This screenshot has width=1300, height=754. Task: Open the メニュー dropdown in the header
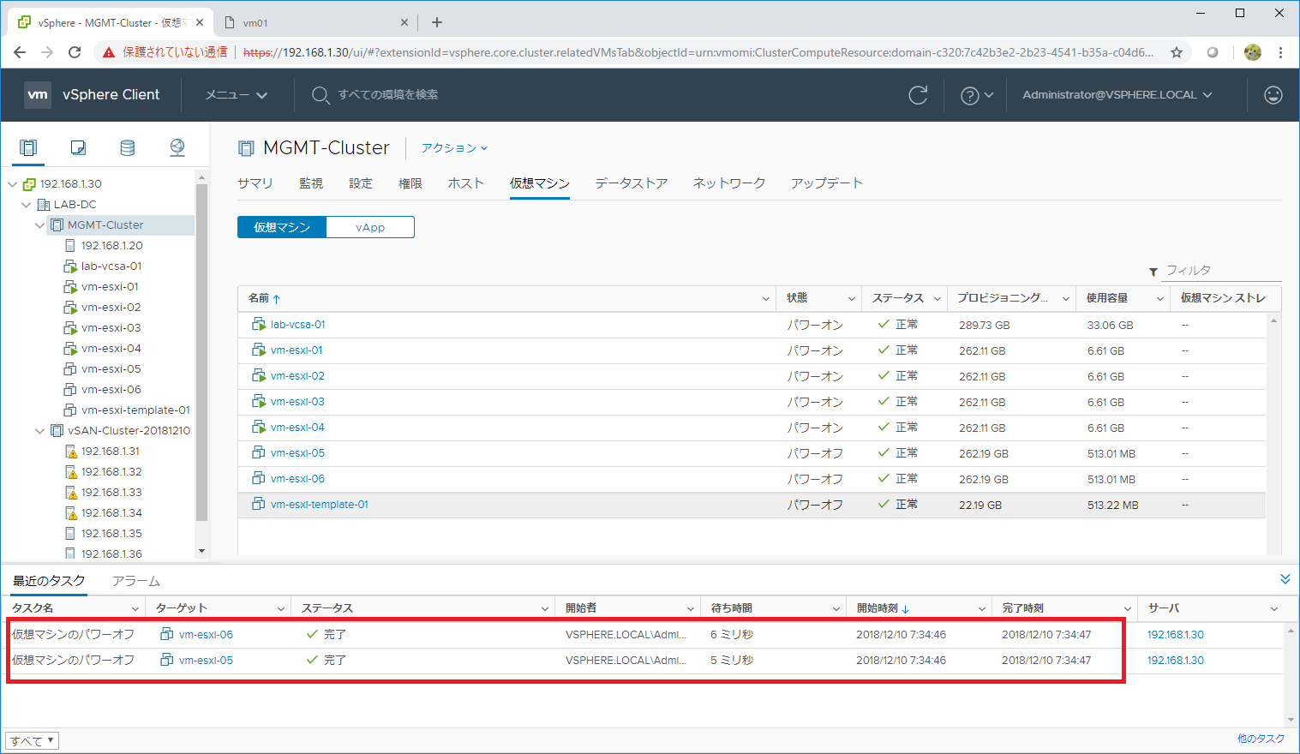237,95
